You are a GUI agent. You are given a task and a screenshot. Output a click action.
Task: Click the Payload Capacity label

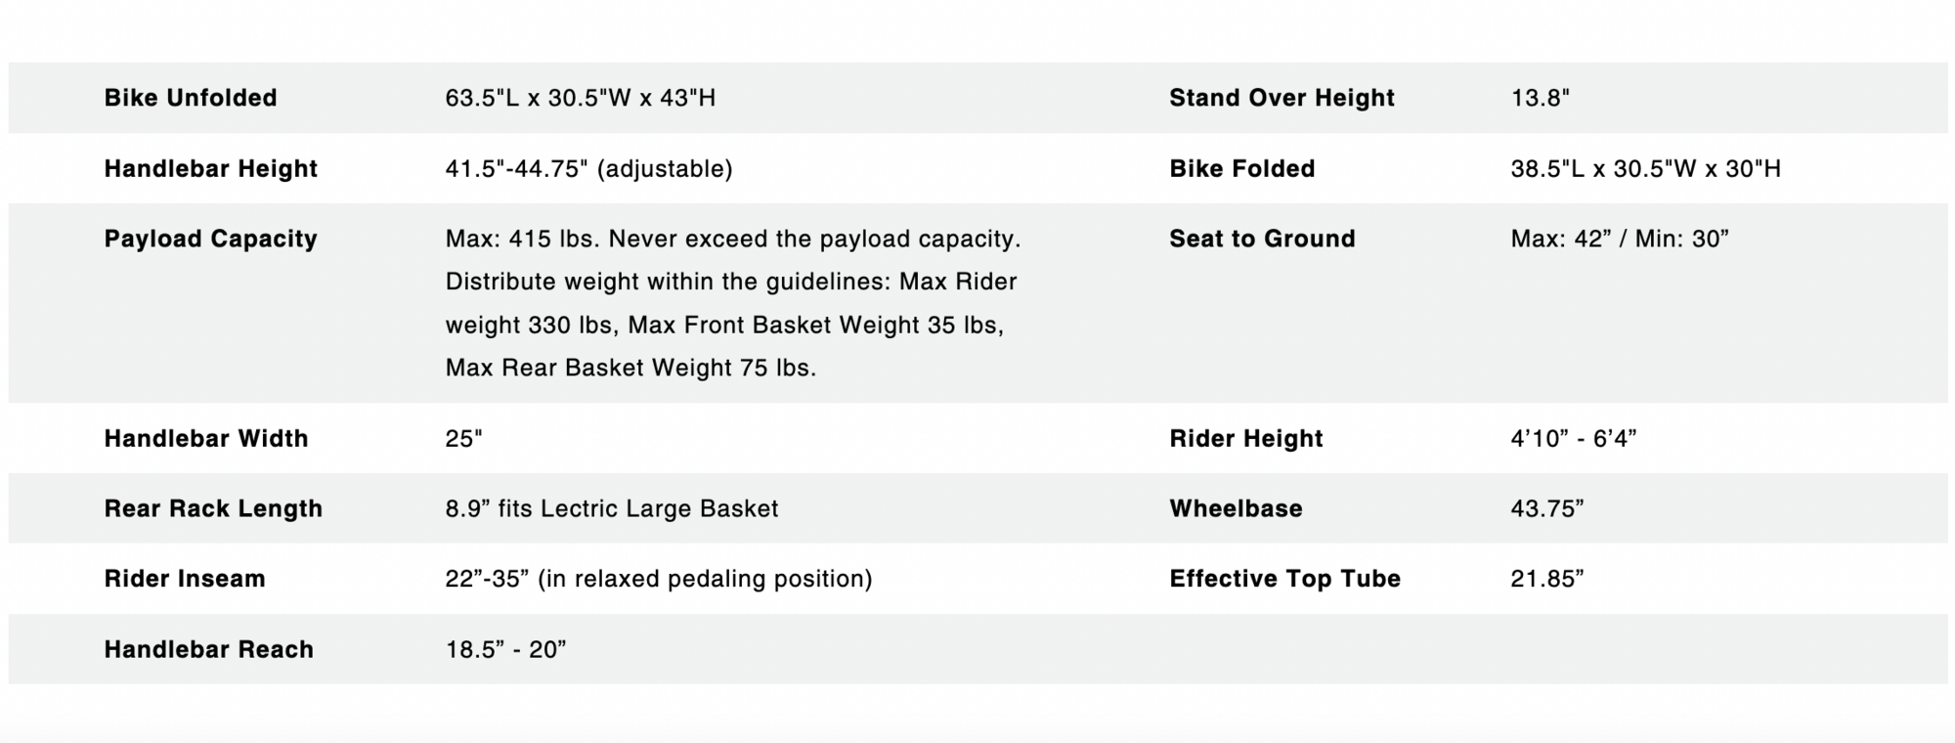click(210, 239)
